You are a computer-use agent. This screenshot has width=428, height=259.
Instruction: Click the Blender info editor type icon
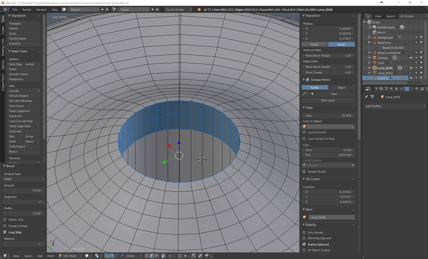[x=5, y=10]
